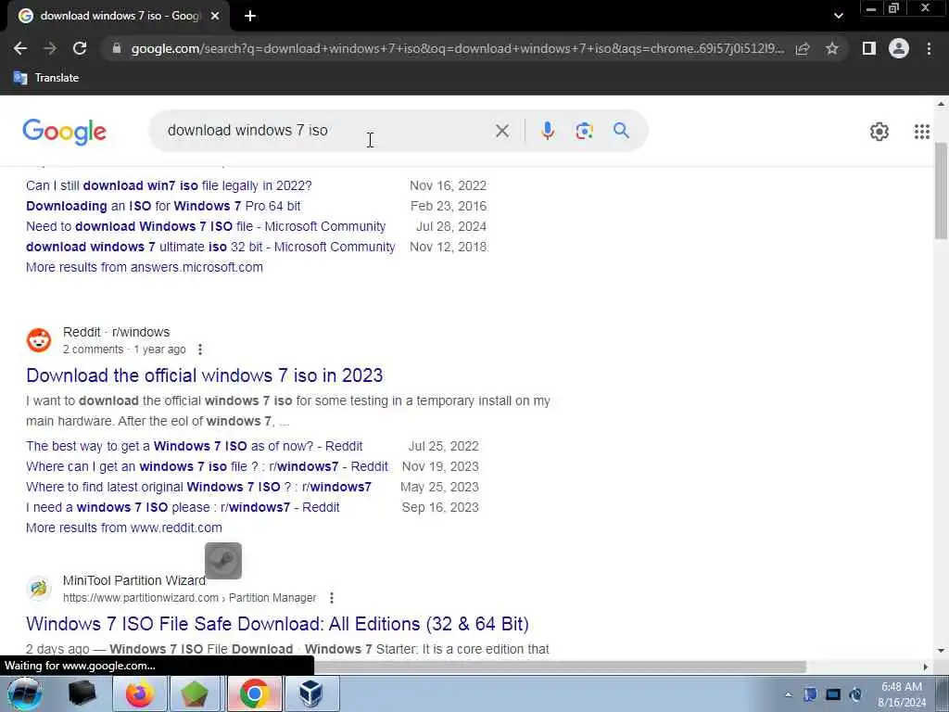Click the scroll-up arrow of the page scrollbar
The image size is (949, 712).
pos(942,104)
